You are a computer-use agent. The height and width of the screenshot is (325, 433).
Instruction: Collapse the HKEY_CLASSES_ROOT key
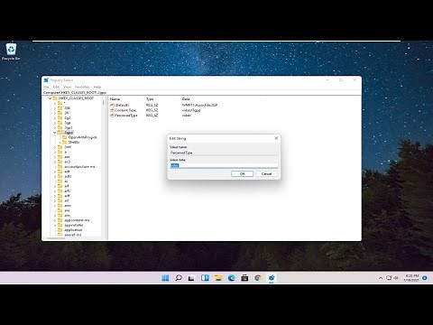click(50, 98)
